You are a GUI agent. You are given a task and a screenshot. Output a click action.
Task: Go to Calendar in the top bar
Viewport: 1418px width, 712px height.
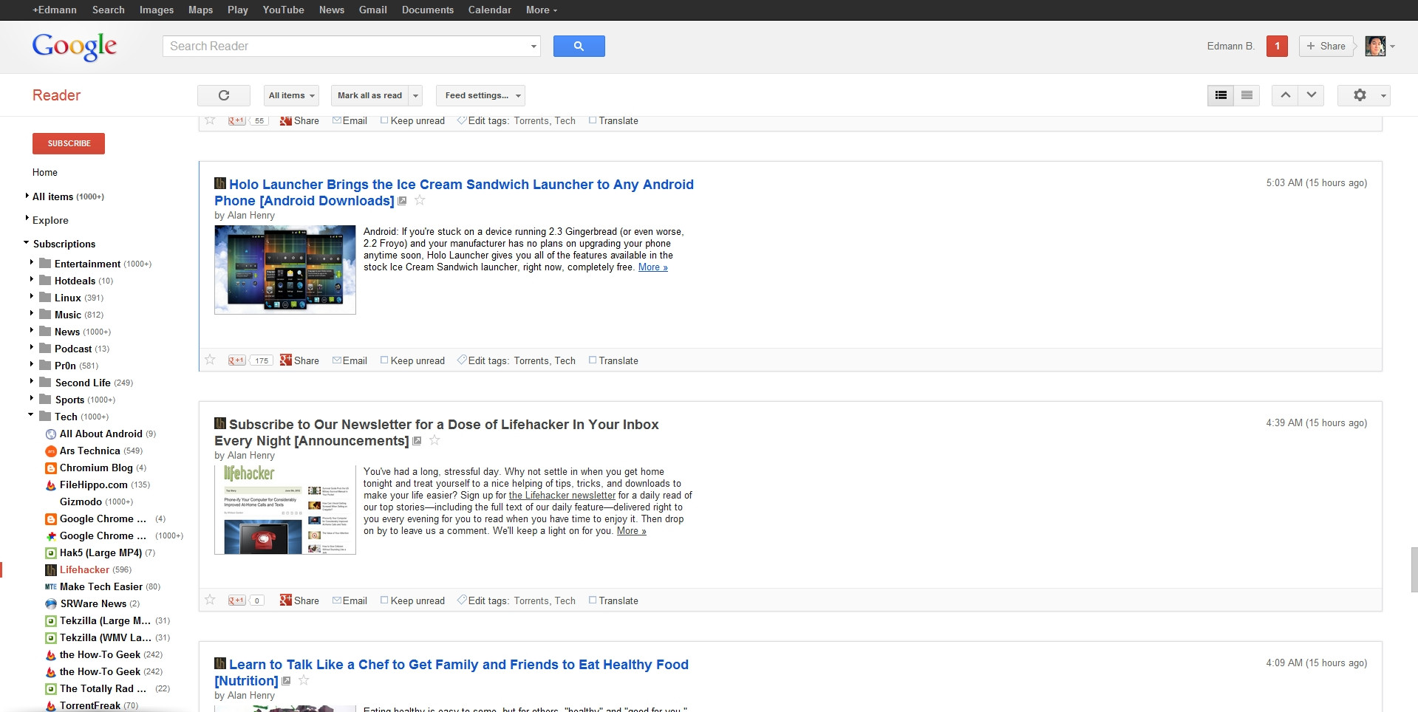[489, 10]
